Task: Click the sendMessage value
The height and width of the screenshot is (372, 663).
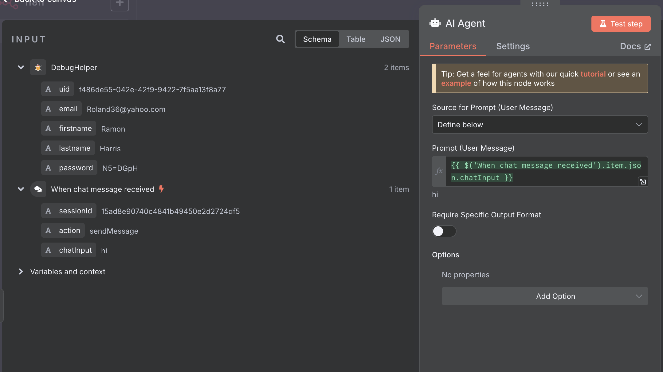Action: (114, 231)
